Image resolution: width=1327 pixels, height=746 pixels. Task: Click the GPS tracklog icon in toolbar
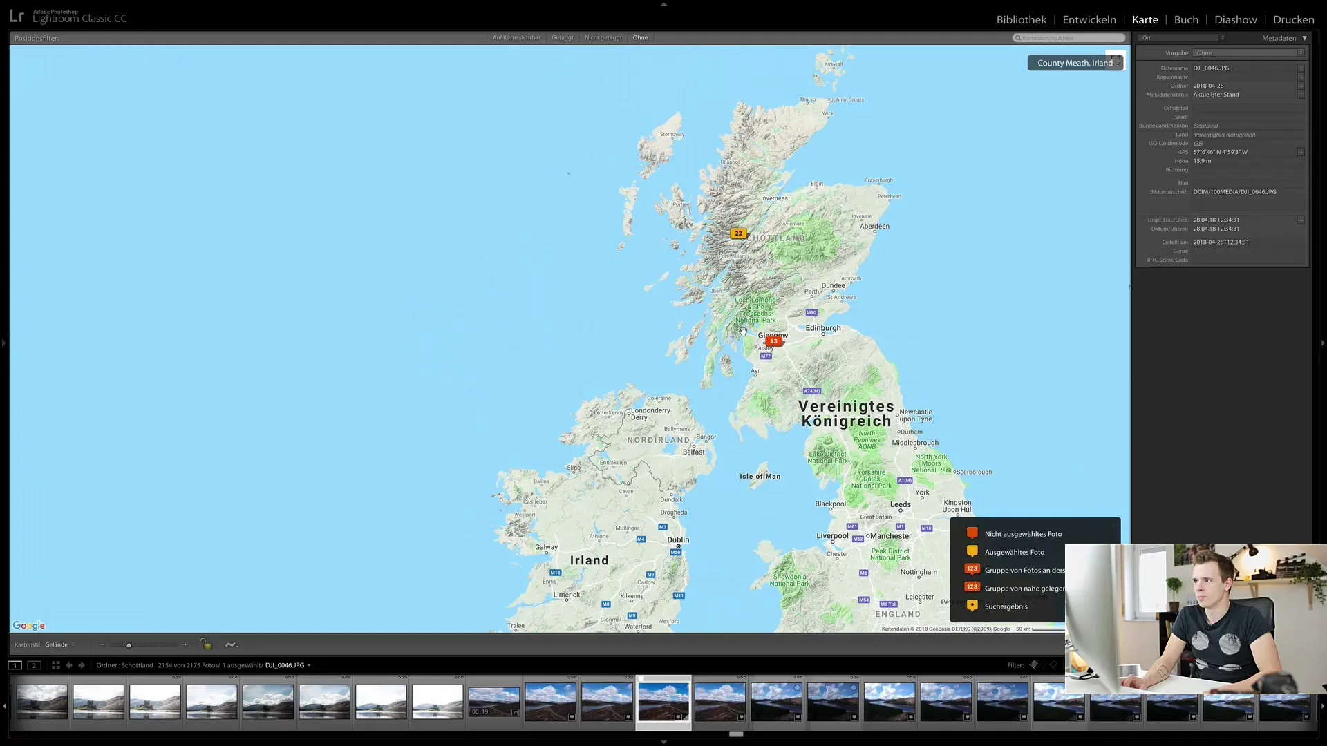(231, 644)
